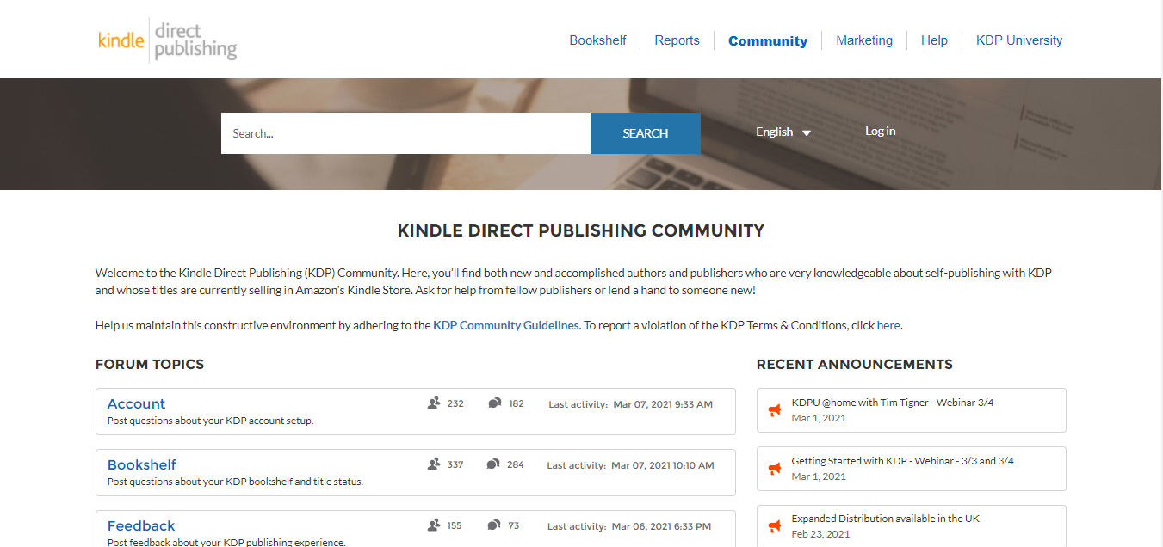Open the Marketing menu item
Screen dimensions: 1163x547
pos(864,40)
